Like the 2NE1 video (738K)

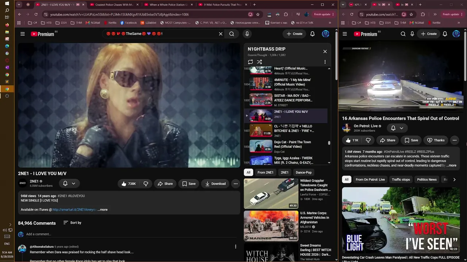tap(129, 184)
